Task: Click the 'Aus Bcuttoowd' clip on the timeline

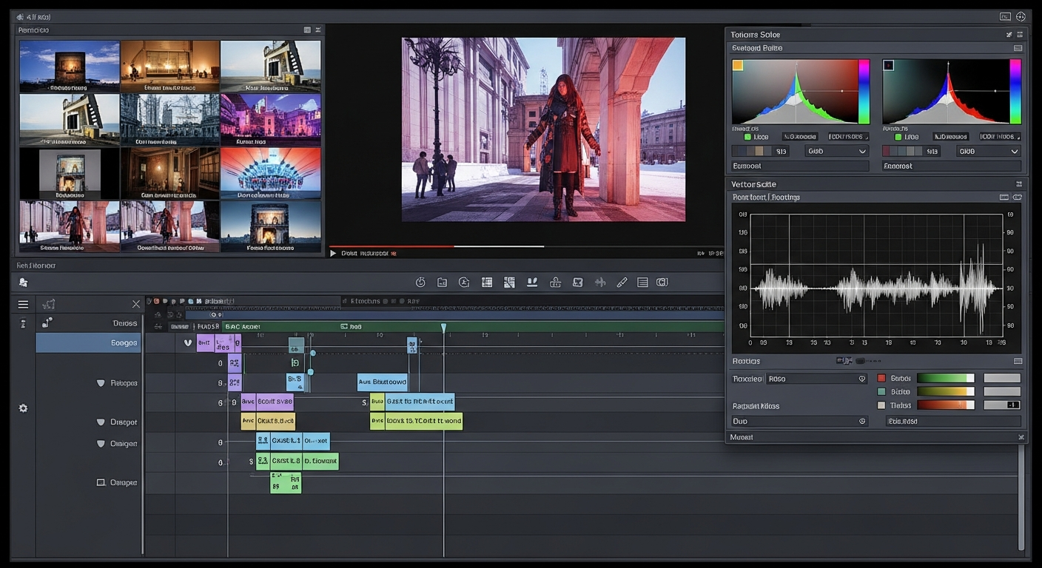Action: point(383,382)
